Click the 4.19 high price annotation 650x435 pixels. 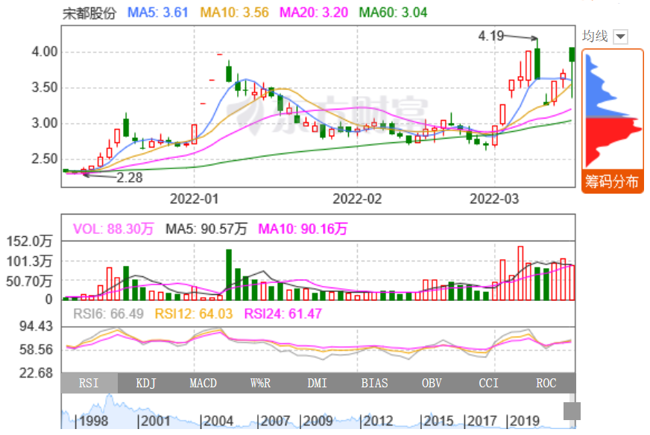tap(493, 35)
